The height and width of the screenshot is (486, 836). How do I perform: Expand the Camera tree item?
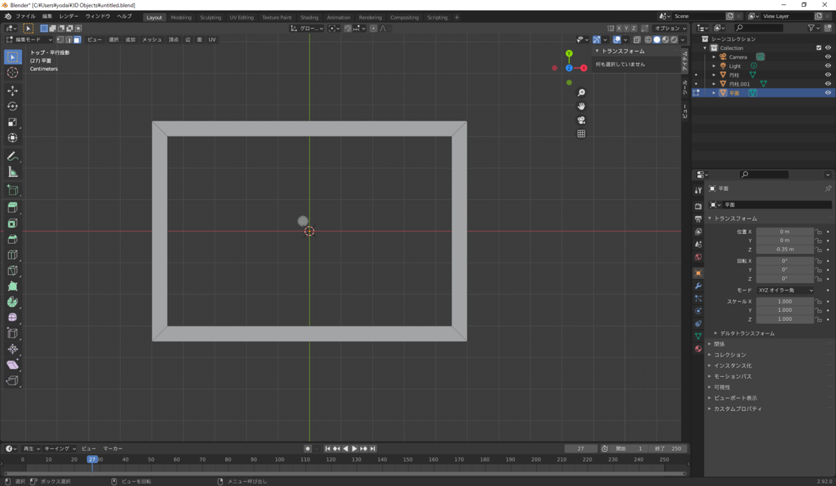(x=714, y=57)
